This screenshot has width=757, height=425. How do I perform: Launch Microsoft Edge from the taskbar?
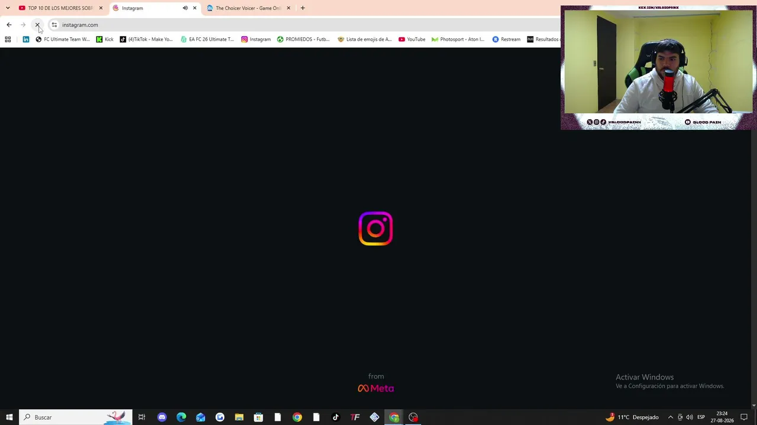coord(182,417)
